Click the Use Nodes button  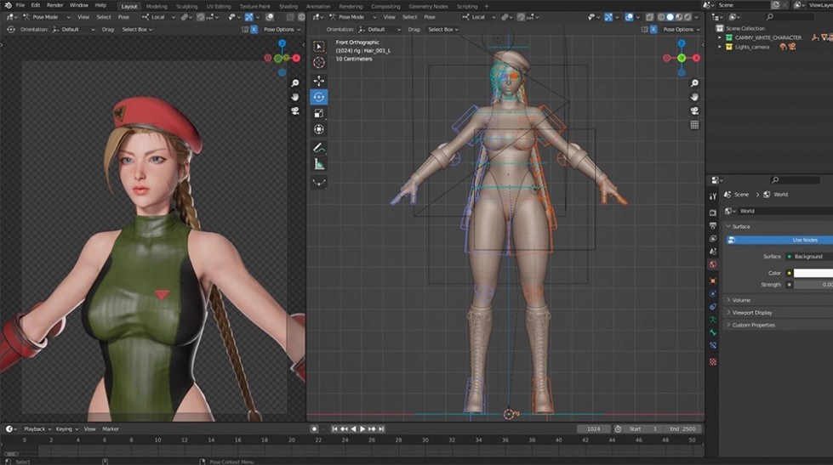pyautogui.click(x=780, y=240)
